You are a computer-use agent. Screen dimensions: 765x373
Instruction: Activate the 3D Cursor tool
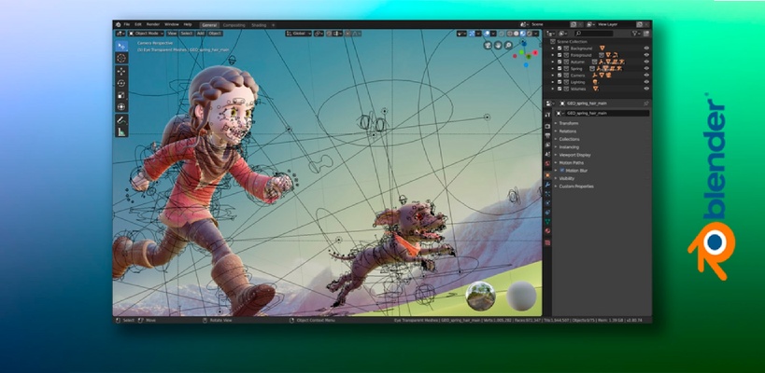point(121,59)
